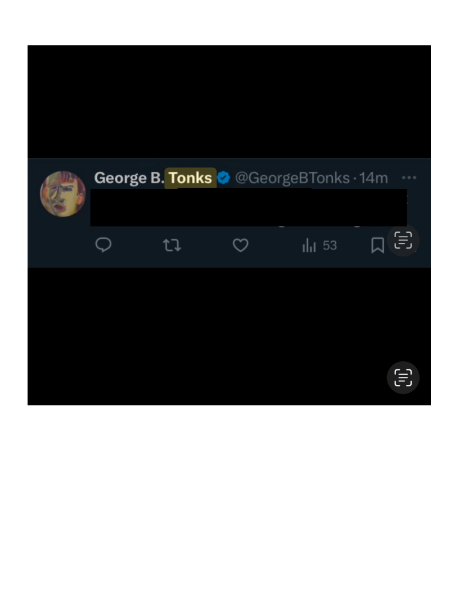Click the blacked-out tweet text
This screenshot has height=595, width=459.
click(247, 207)
